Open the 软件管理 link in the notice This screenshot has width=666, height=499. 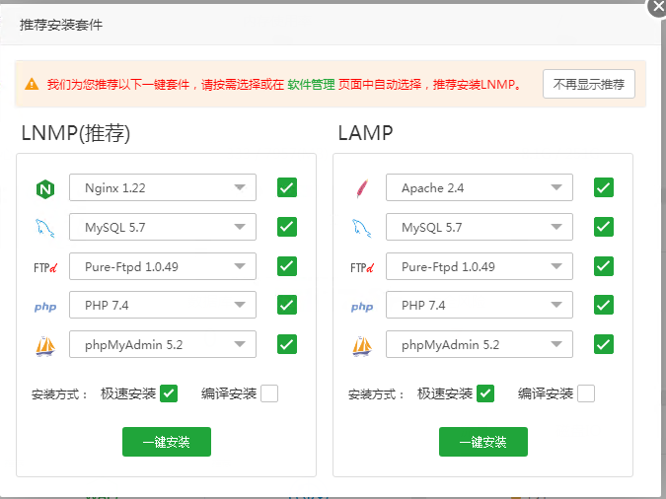coord(311,85)
